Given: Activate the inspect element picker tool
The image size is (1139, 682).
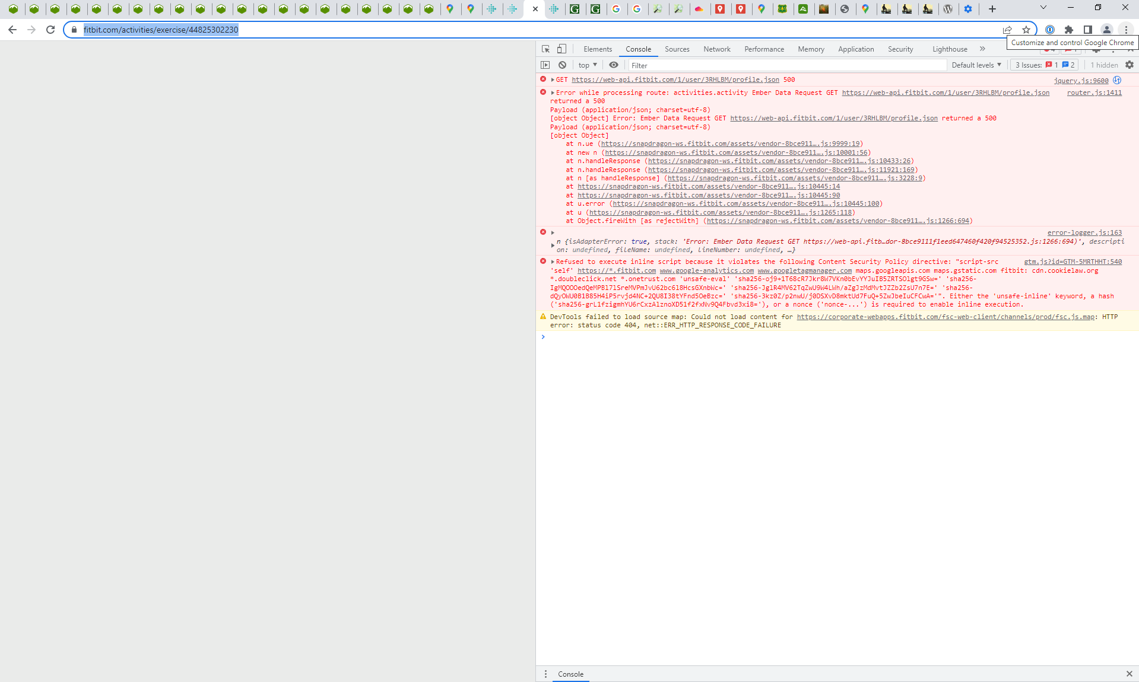Looking at the screenshot, I should click(545, 49).
